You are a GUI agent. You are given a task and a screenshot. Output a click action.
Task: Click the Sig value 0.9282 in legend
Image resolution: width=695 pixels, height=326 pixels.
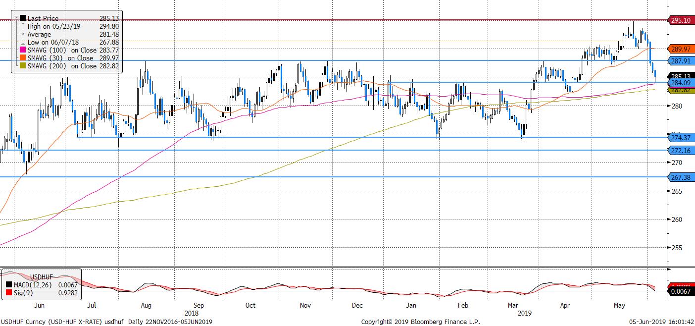[x=68, y=293]
